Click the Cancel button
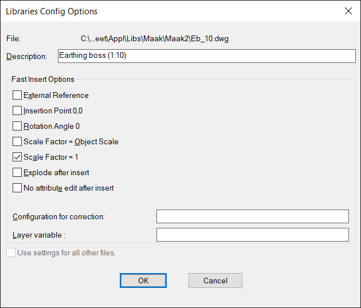 pyautogui.click(x=215, y=281)
